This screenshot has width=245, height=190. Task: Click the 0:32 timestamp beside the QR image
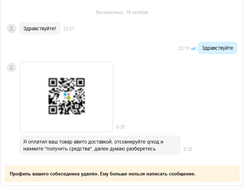click(121, 127)
